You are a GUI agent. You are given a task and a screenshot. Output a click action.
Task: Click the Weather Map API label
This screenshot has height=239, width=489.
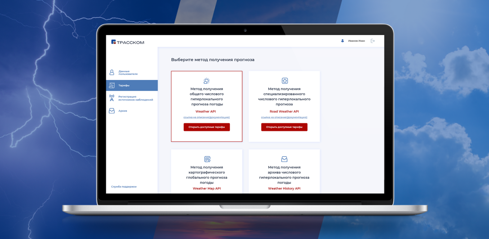[x=207, y=189]
